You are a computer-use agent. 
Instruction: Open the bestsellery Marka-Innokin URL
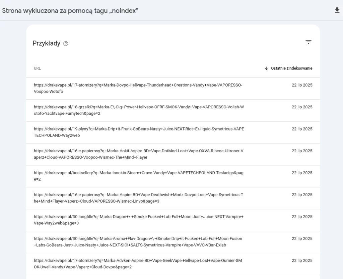pos(138,176)
